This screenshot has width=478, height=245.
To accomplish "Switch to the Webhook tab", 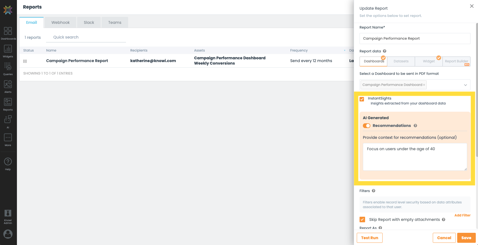I will click(60, 22).
